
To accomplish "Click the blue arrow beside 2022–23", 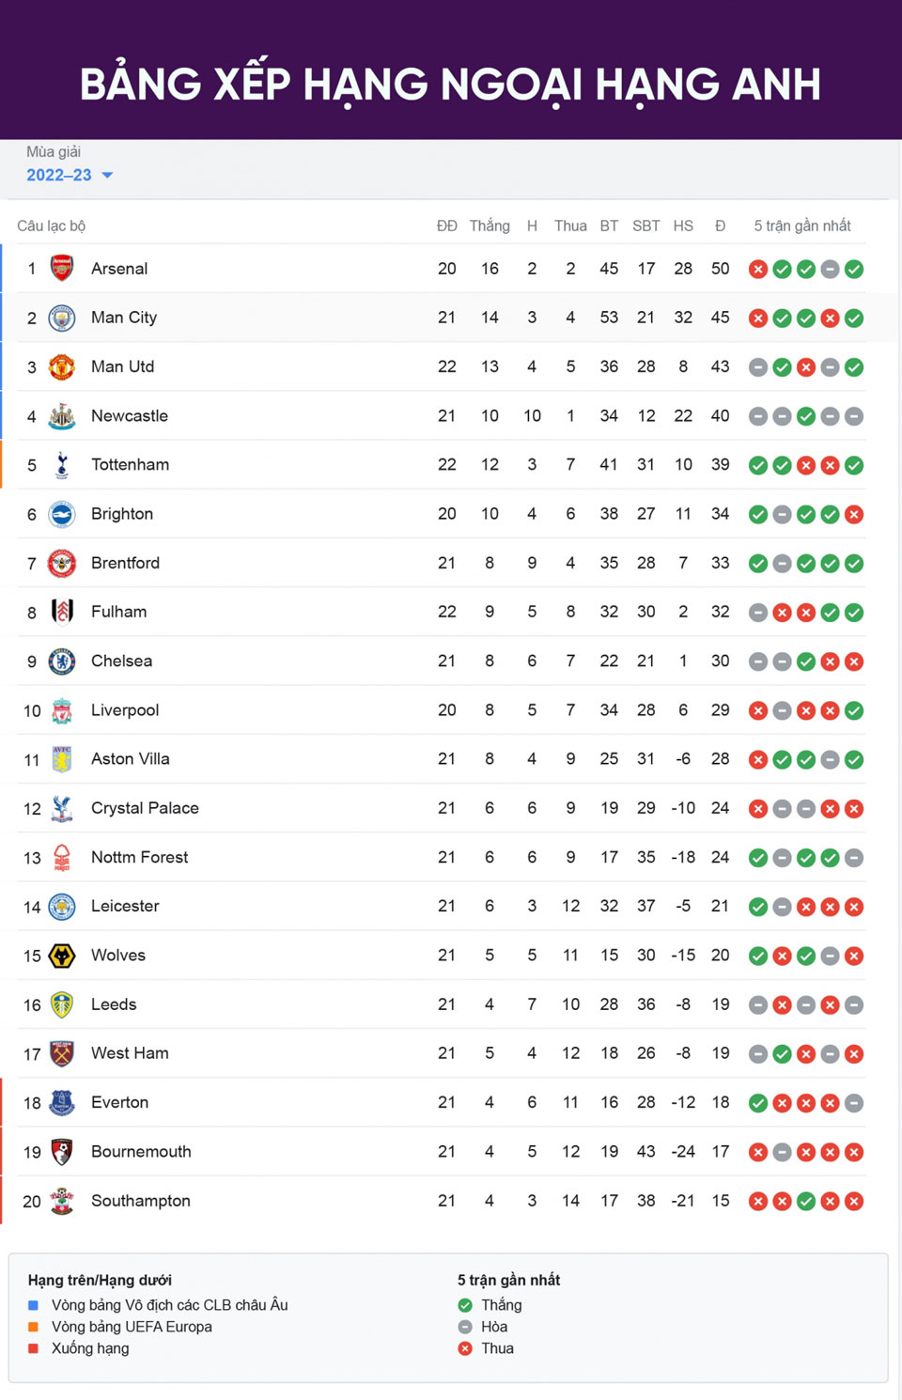I will (x=107, y=176).
